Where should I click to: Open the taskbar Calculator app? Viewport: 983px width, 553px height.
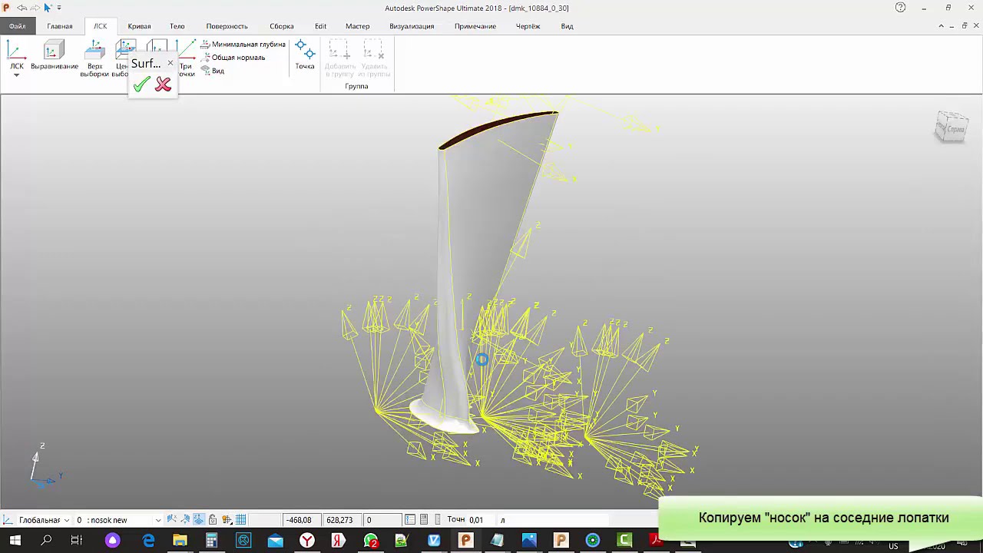coord(212,541)
